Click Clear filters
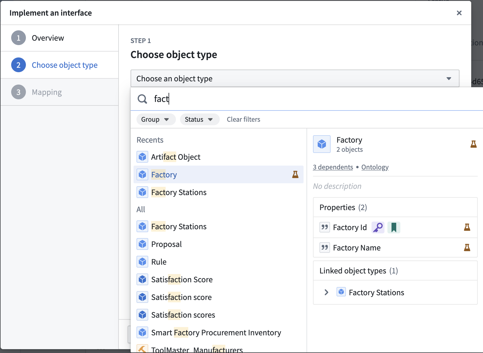483x353 pixels. tap(243, 119)
